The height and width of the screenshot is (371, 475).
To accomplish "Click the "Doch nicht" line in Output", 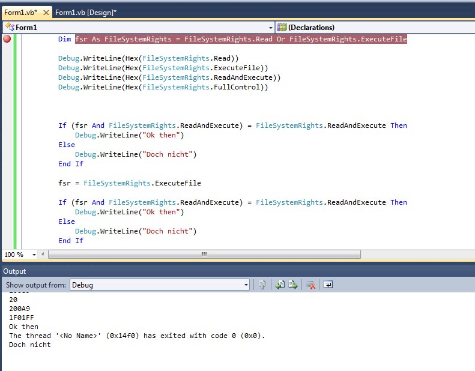I will 30,345.
